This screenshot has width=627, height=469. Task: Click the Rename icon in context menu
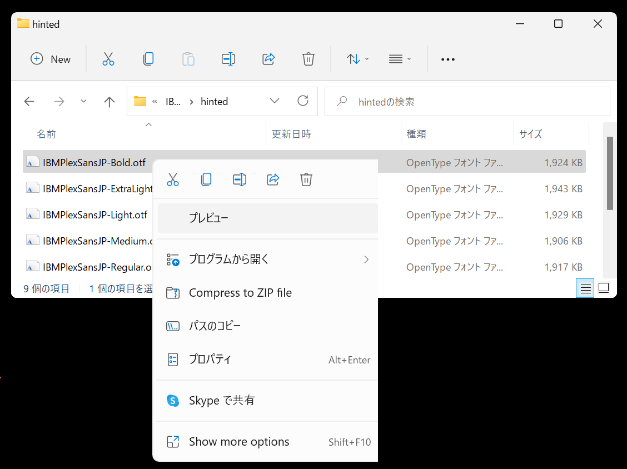(x=240, y=179)
